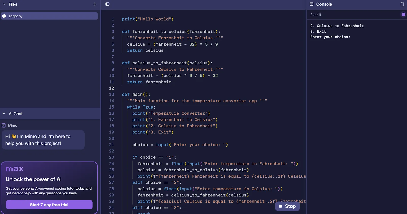Clear the console with the trash icon

[402, 4]
